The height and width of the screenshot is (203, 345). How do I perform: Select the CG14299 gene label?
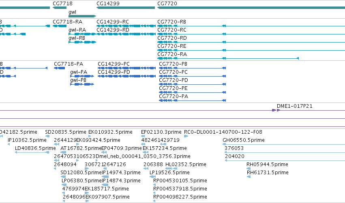pos(108,4)
